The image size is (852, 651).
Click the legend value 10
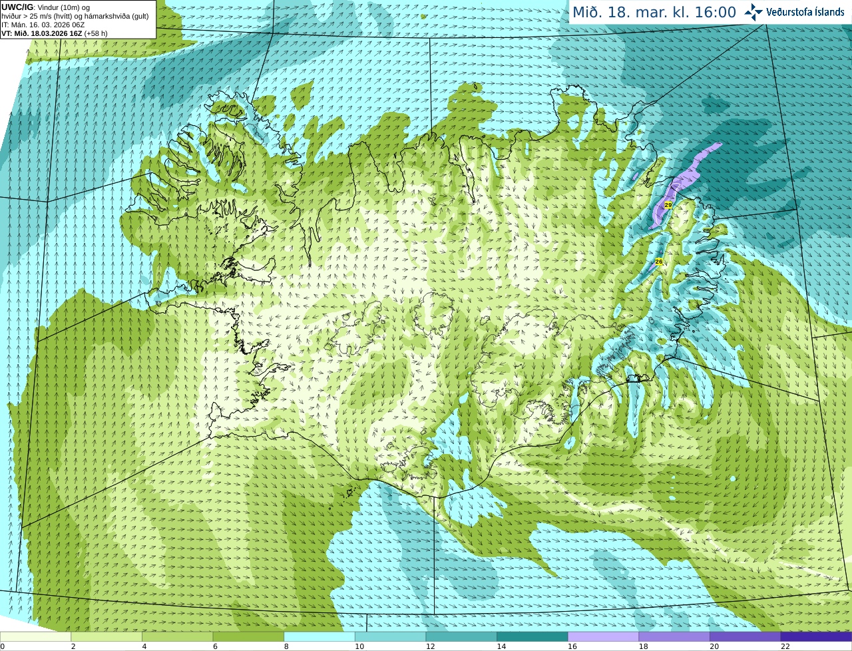click(x=359, y=646)
